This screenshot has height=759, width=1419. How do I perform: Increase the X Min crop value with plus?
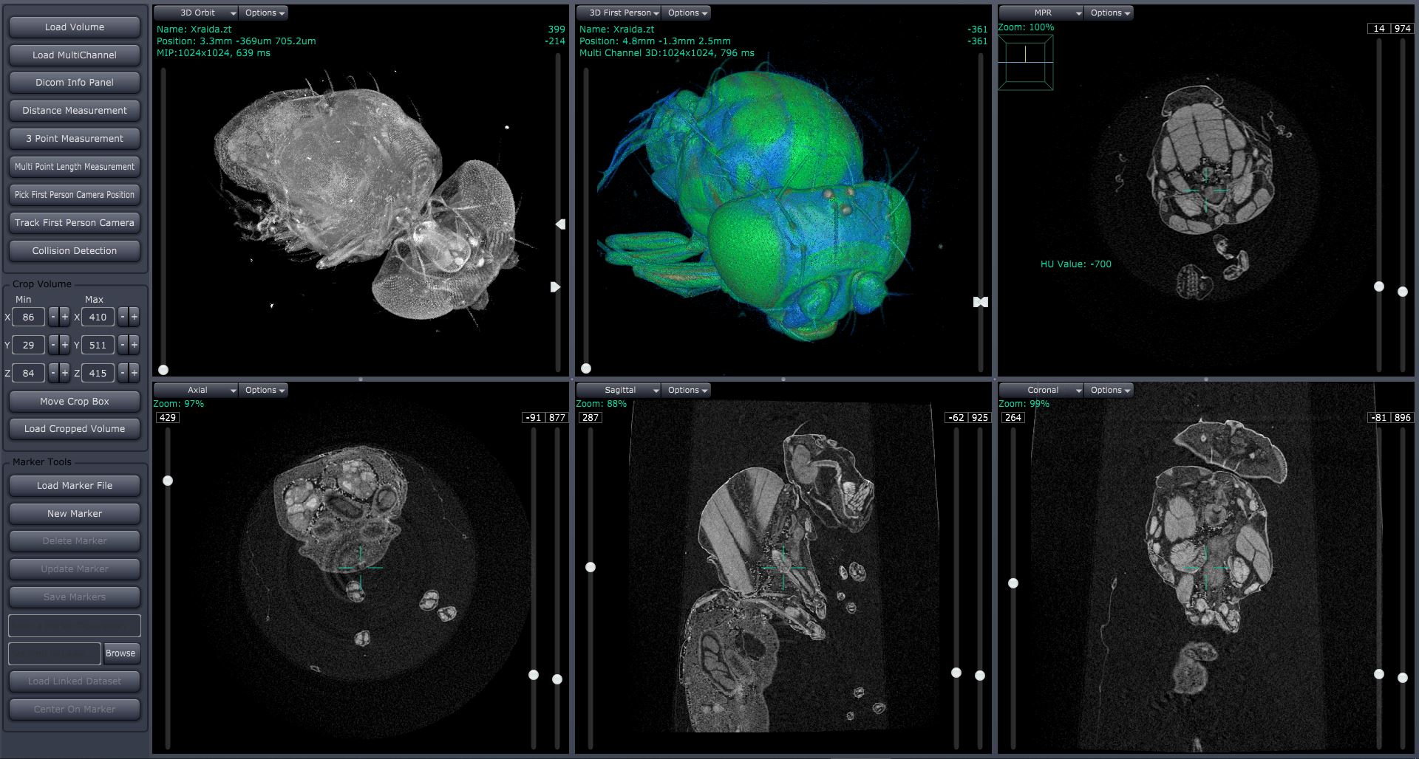[x=65, y=317]
